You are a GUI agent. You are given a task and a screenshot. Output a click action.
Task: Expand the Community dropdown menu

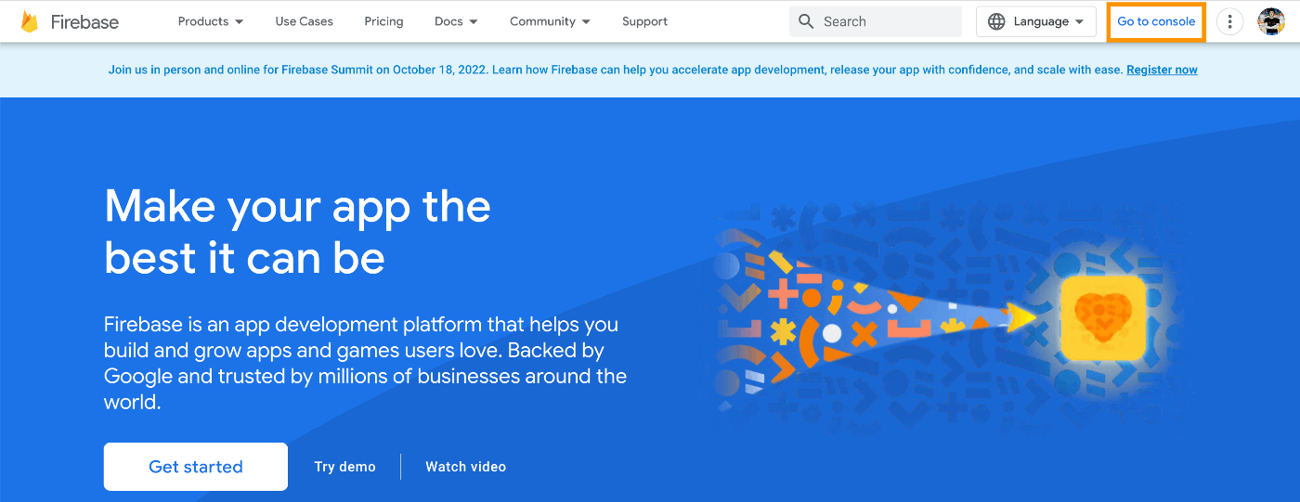point(550,21)
